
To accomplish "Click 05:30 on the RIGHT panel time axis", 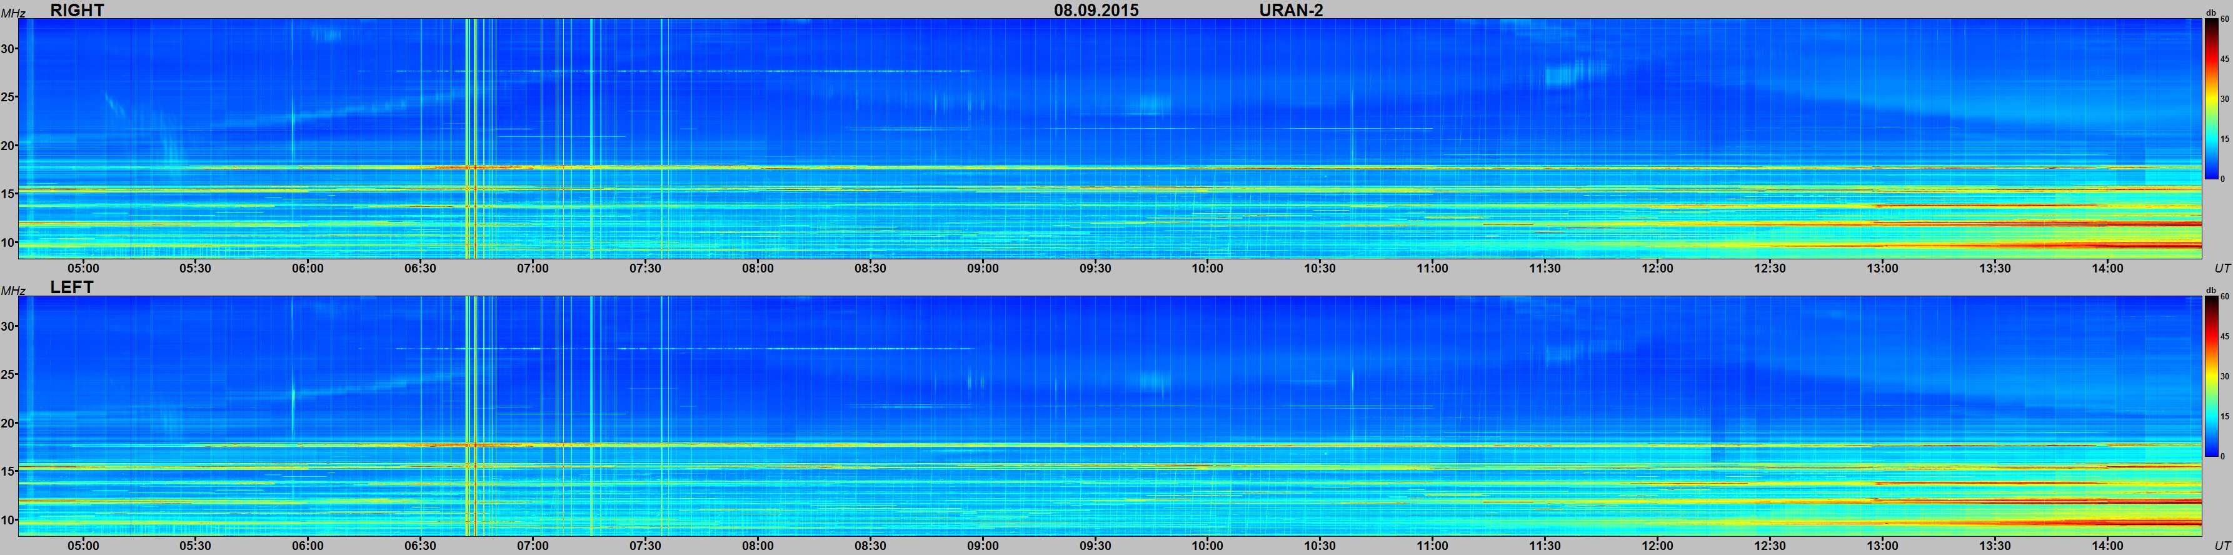I will tap(195, 268).
